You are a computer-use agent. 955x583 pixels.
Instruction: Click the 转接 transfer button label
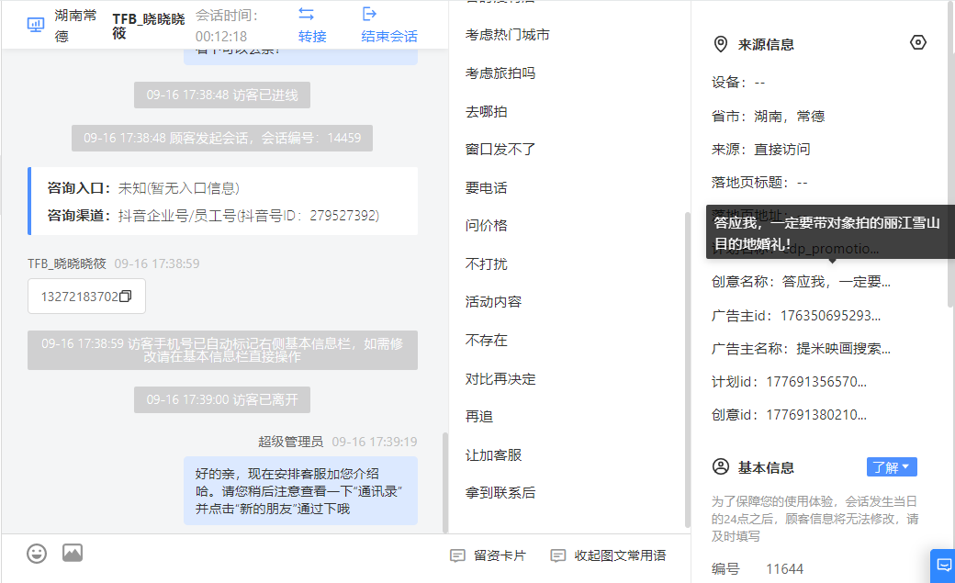click(312, 37)
